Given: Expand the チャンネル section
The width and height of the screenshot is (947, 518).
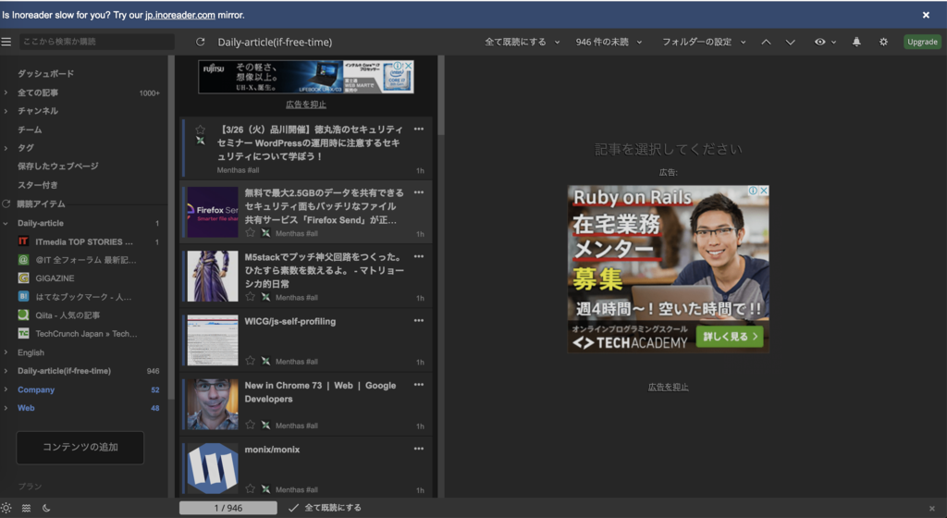Looking at the screenshot, I should (x=6, y=111).
